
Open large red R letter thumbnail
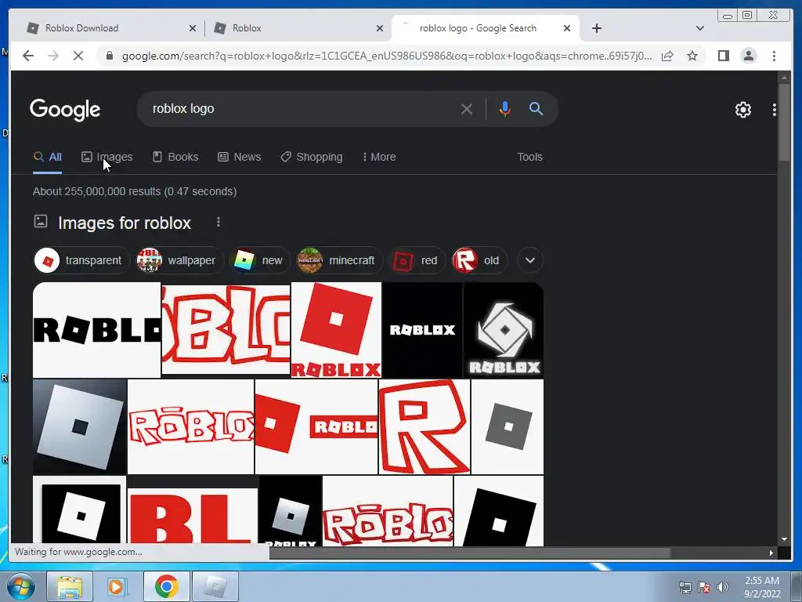coord(424,427)
